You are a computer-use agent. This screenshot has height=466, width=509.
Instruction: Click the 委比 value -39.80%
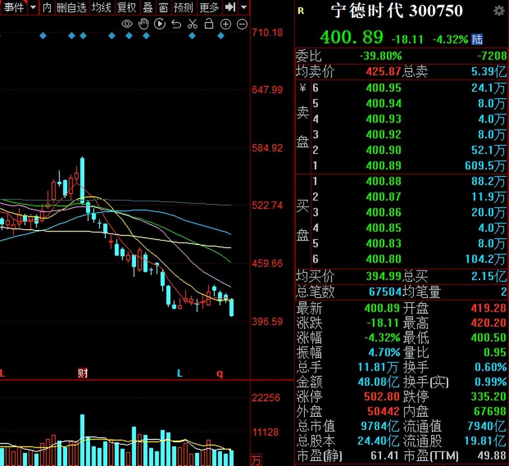381,56
